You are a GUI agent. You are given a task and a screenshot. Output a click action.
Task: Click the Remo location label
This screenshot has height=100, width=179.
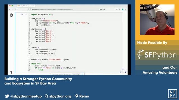[x=84, y=96]
